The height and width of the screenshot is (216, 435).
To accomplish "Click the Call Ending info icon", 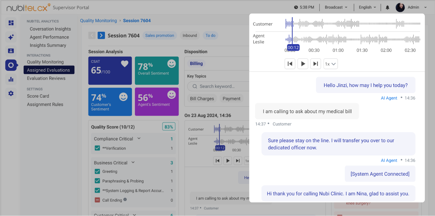I will click(x=125, y=199).
